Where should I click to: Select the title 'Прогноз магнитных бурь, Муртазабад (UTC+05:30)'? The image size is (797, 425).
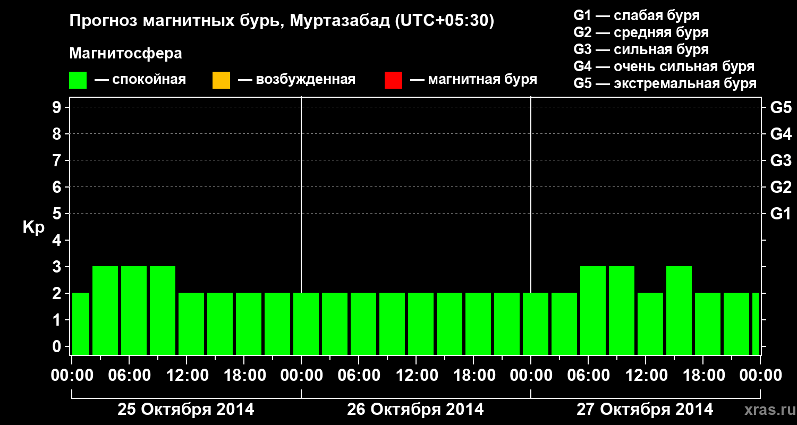click(x=282, y=21)
